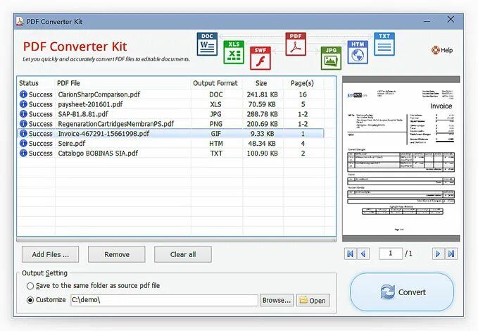
Task: Click the Add Files button
Action: pos(50,254)
